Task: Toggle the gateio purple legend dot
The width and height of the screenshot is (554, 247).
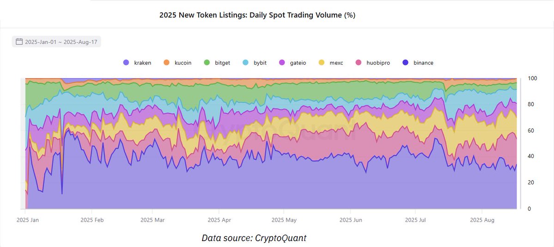Action: [282, 63]
